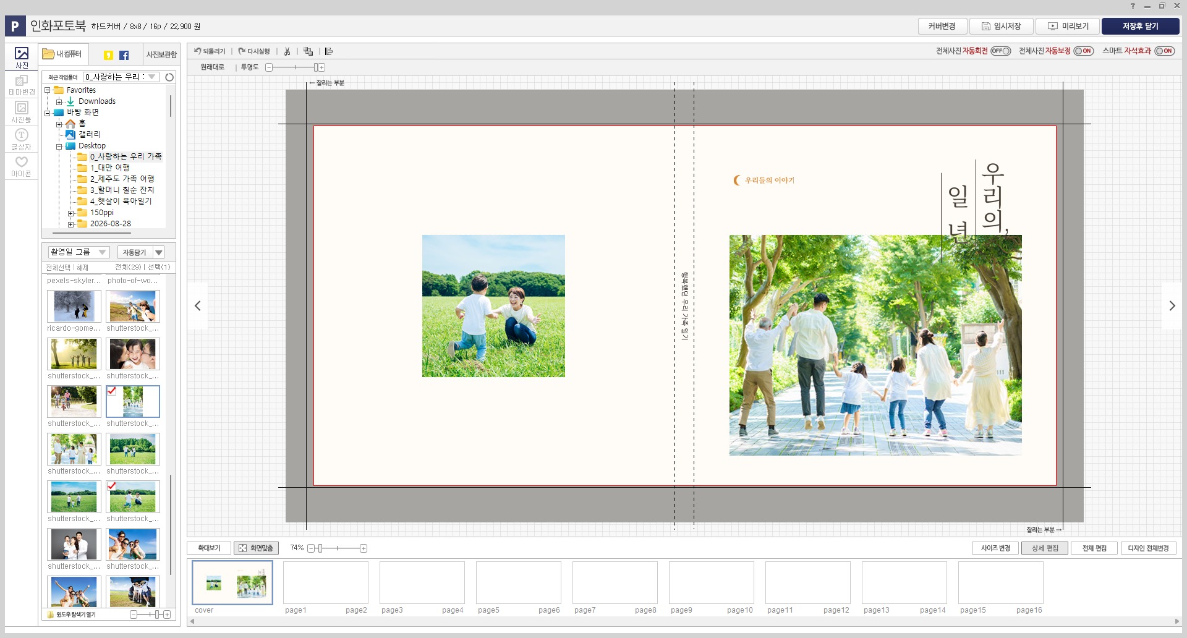Screen dimensions: 1187x638
Task: Click the 커버변경 button
Action: 942,26
